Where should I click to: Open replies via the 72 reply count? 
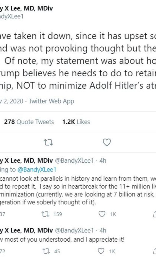pos(3,251)
